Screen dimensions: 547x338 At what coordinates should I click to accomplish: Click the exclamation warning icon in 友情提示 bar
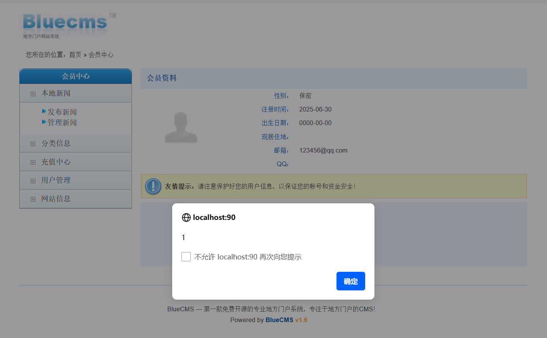coord(153,186)
